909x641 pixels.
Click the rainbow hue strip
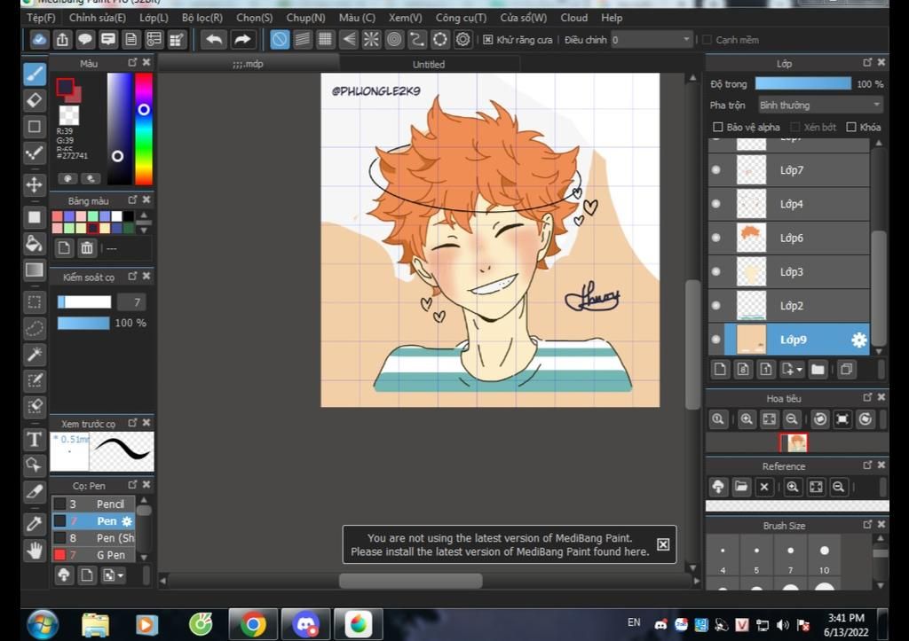(x=143, y=129)
